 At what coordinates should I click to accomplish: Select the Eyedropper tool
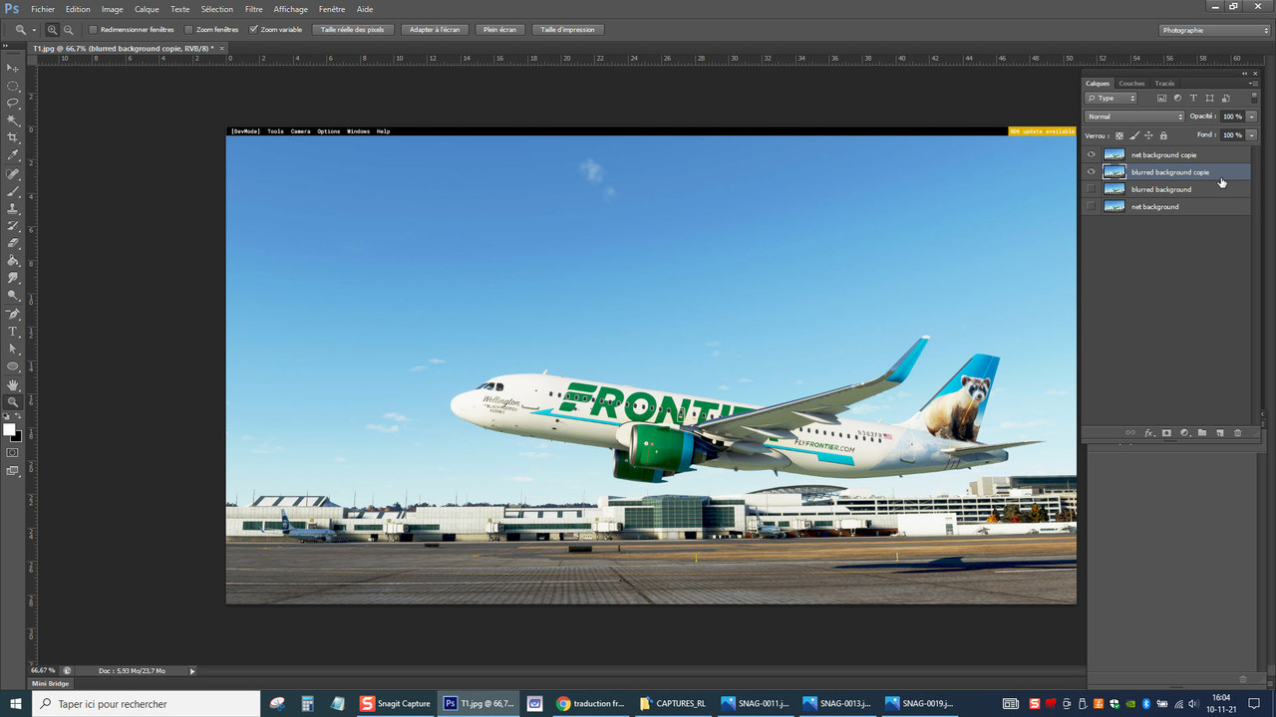click(x=13, y=155)
